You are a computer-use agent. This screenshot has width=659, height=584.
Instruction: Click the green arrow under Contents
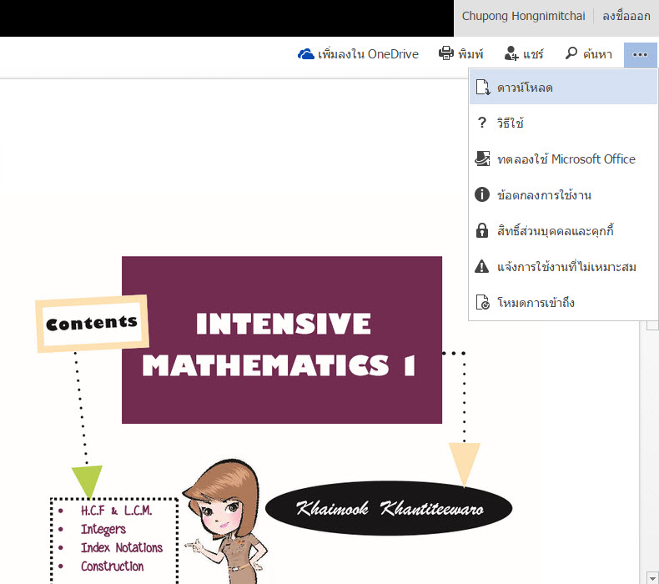[x=87, y=481]
